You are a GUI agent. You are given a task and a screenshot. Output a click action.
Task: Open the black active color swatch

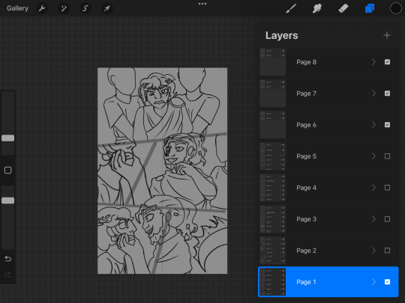(395, 8)
